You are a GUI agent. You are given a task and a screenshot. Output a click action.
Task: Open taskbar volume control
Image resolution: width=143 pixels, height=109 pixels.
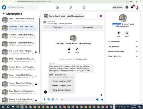pyautogui.click(x=122, y=107)
